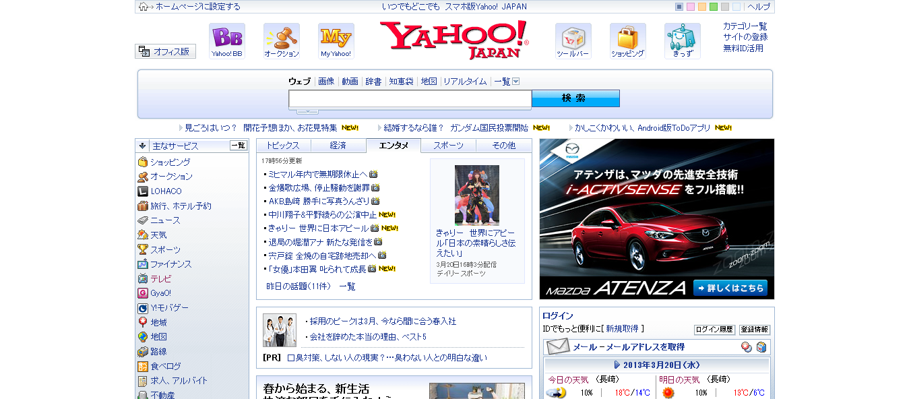This screenshot has height=399, width=909.
Task: Open the 採用のピークは3月 ad thumbnail photo
Action: 280,330
